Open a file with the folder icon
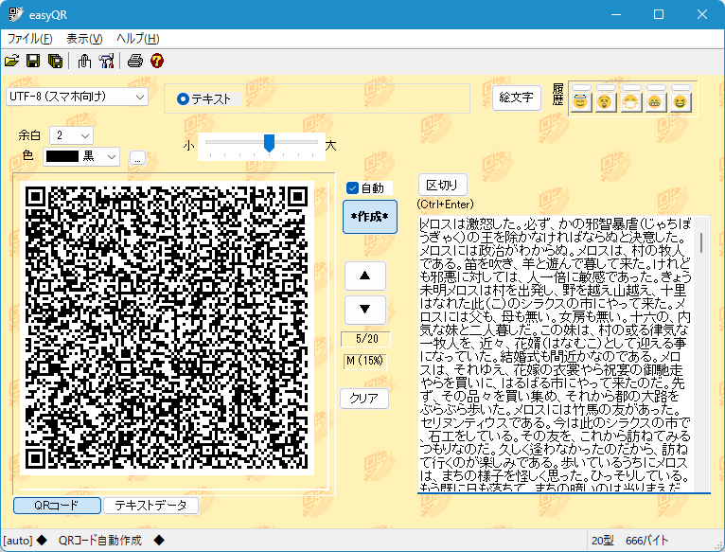This screenshot has width=725, height=552. (x=11, y=61)
